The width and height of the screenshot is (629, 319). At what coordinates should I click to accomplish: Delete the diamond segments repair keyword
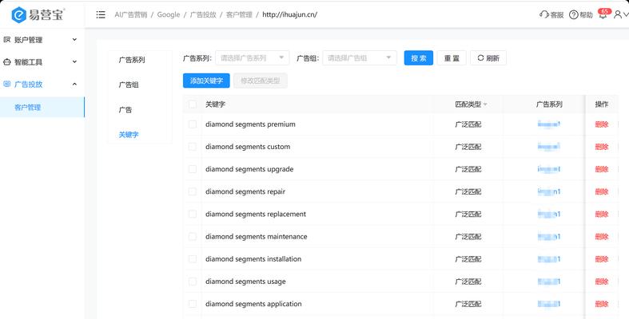pos(602,191)
